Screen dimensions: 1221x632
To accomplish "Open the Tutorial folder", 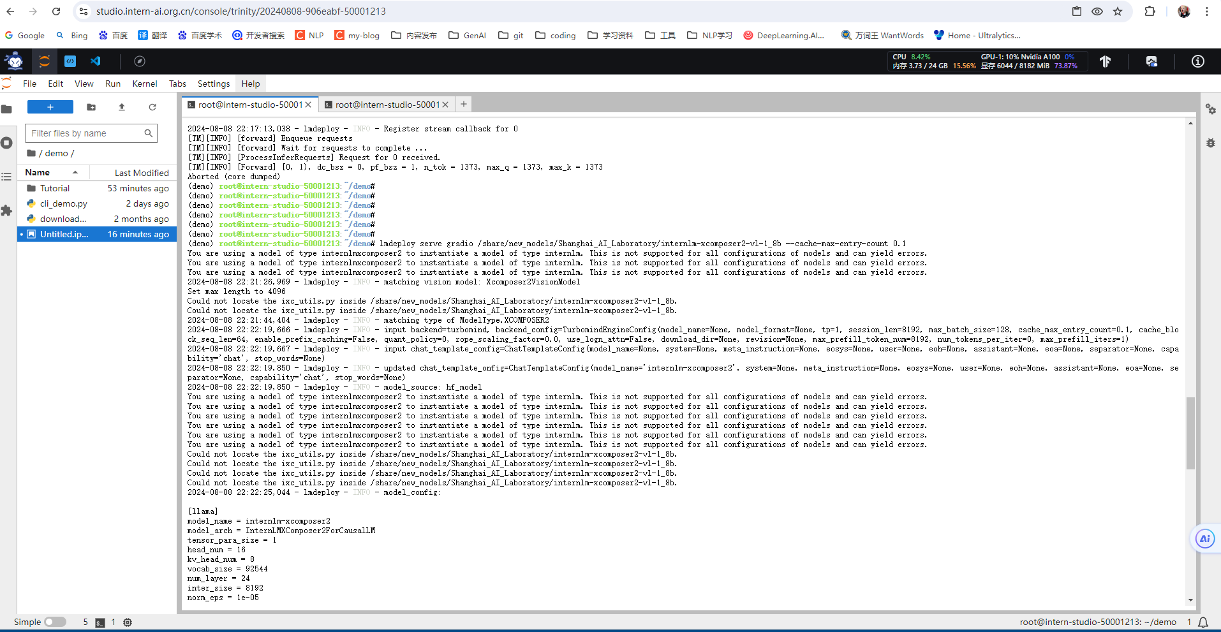I will pyautogui.click(x=98, y=188).
